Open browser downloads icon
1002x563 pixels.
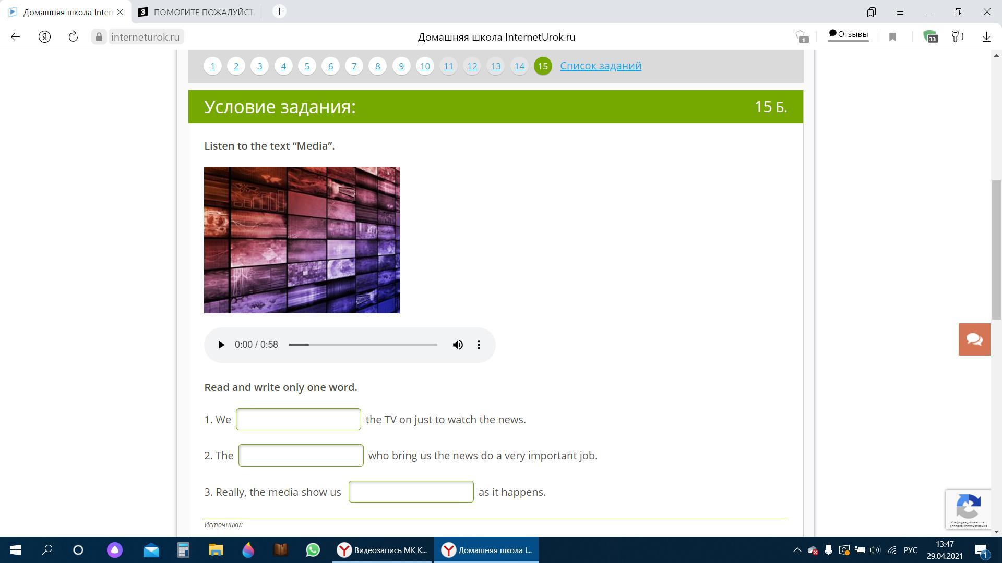click(x=986, y=36)
